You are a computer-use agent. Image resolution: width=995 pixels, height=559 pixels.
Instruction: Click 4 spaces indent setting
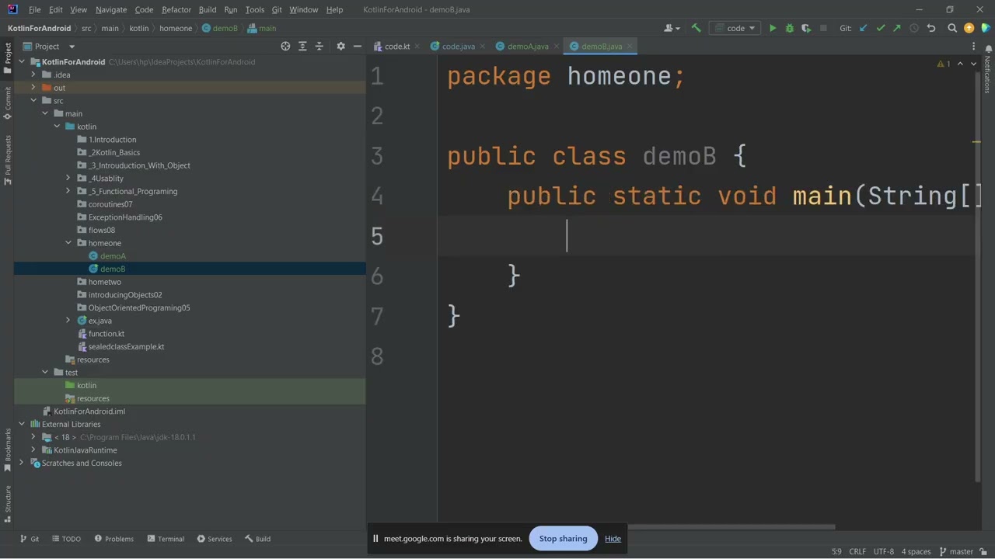pyautogui.click(x=916, y=552)
